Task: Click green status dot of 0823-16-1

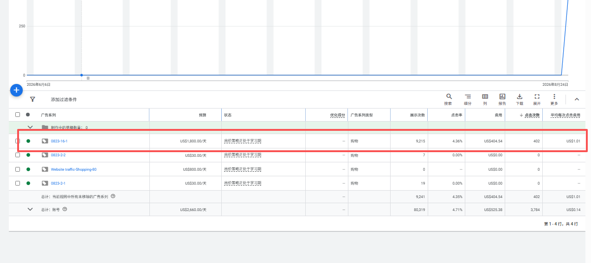Action: click(x=28, y=141)
